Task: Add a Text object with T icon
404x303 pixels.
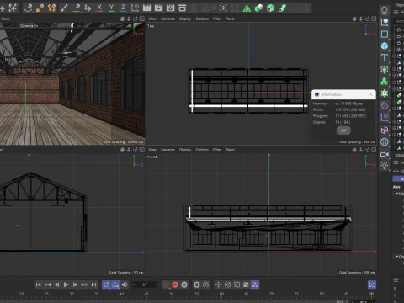Action: tap(385, 58)
